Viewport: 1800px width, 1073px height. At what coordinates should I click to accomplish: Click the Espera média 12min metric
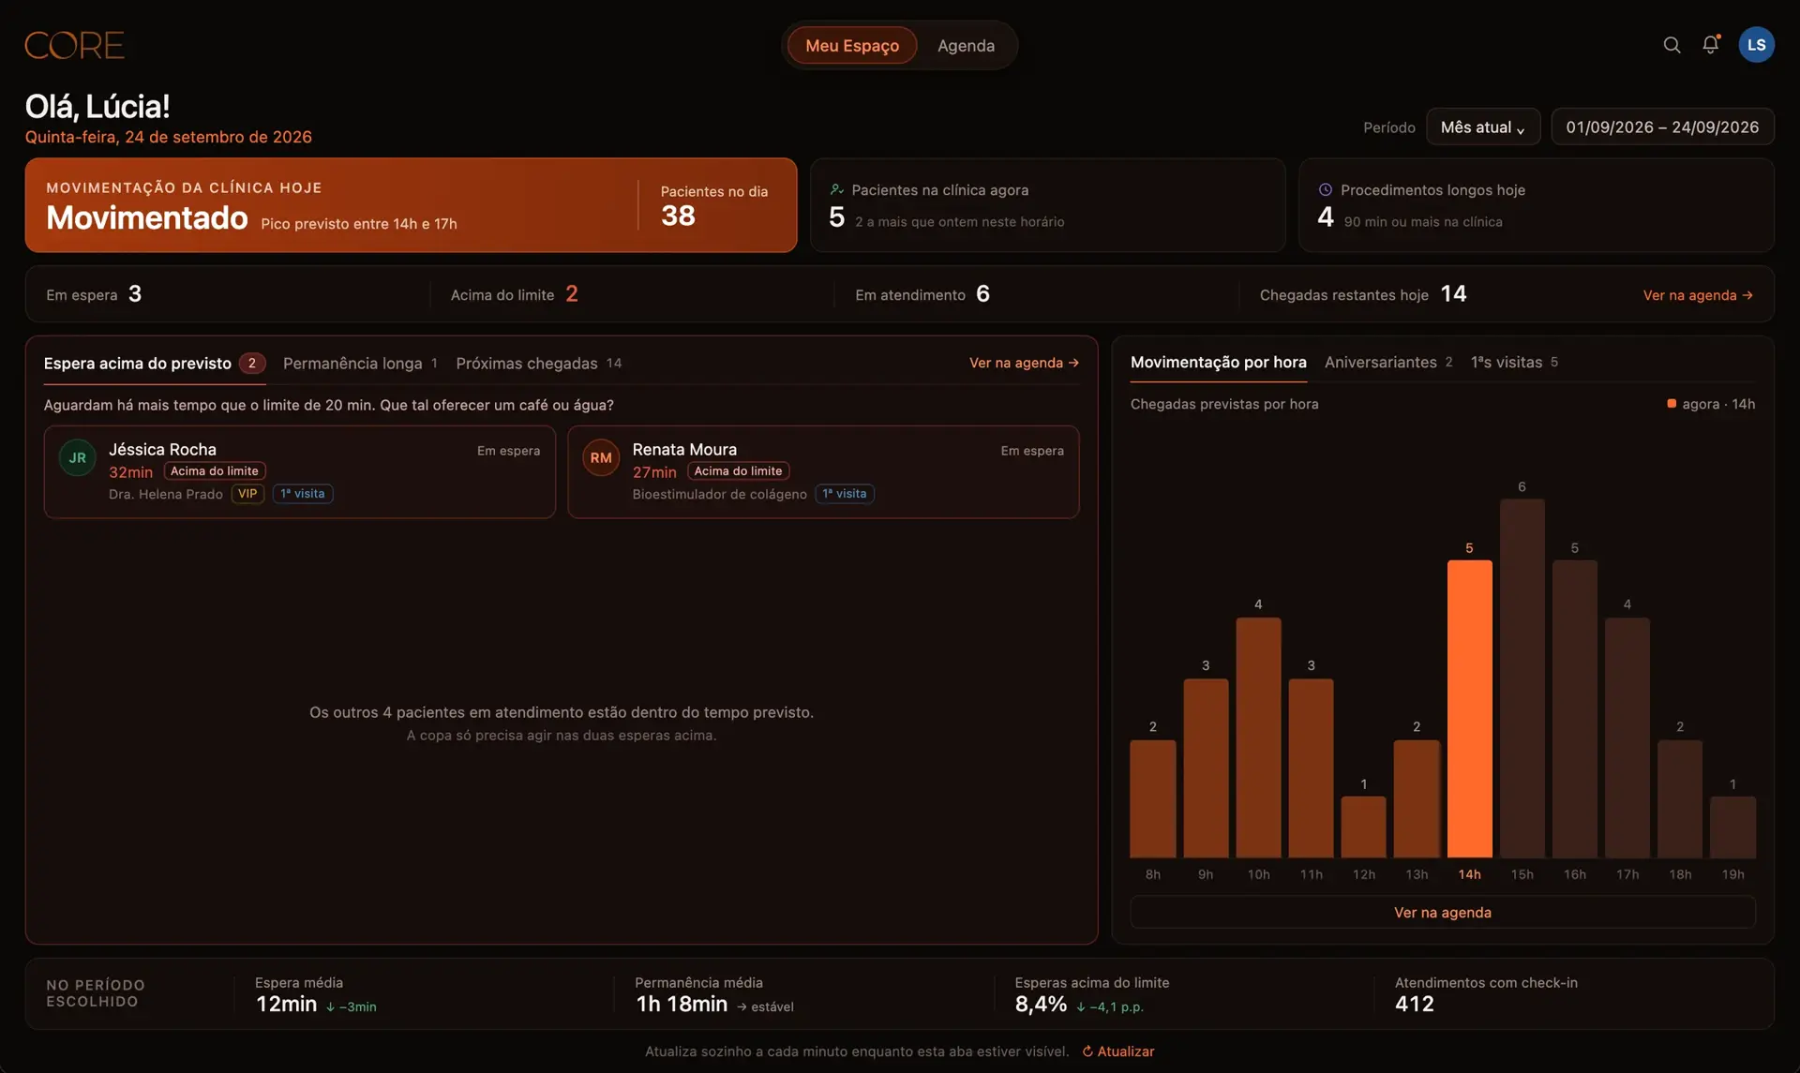click(x=316, y=994)
